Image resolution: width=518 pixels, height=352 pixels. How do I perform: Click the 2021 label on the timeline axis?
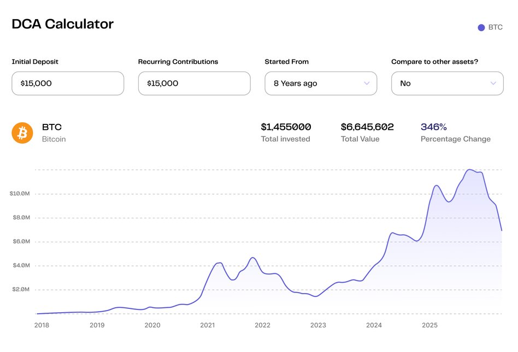(x=207, y=325)
